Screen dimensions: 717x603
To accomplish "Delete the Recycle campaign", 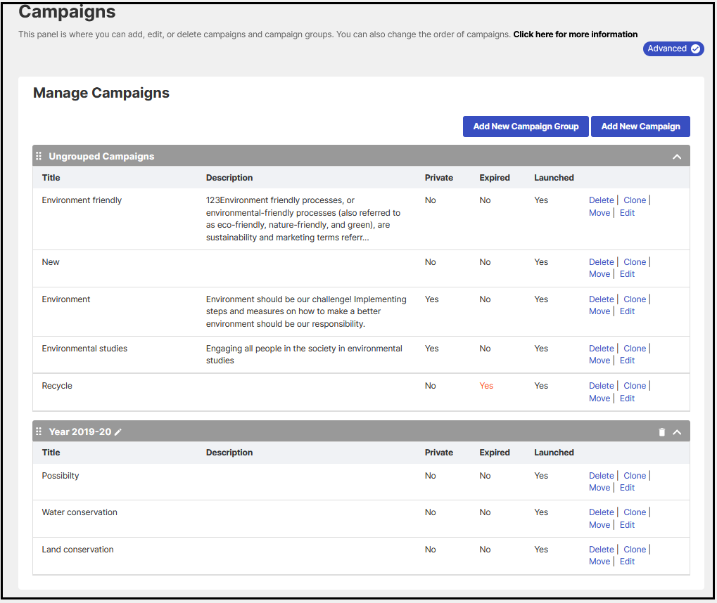I will 601,386.
